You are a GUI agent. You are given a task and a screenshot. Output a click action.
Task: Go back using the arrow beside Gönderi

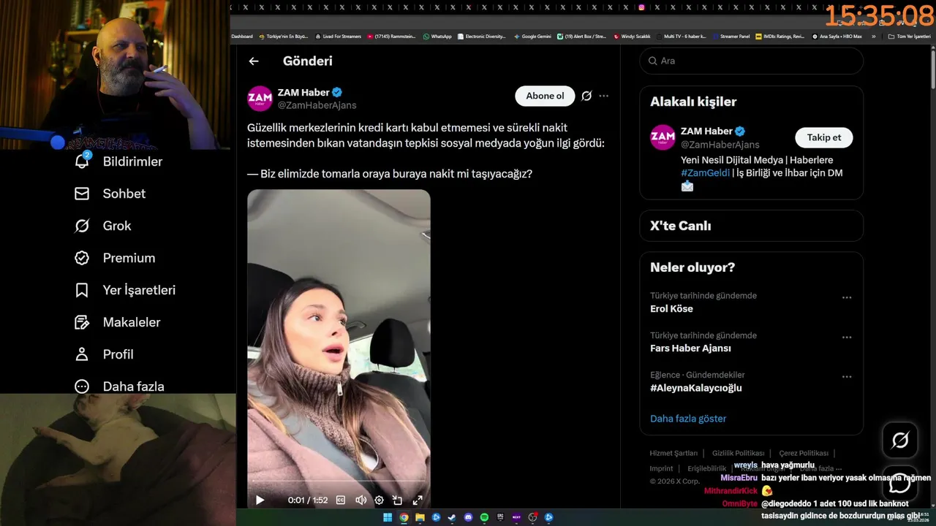click(x=254, y=61)
